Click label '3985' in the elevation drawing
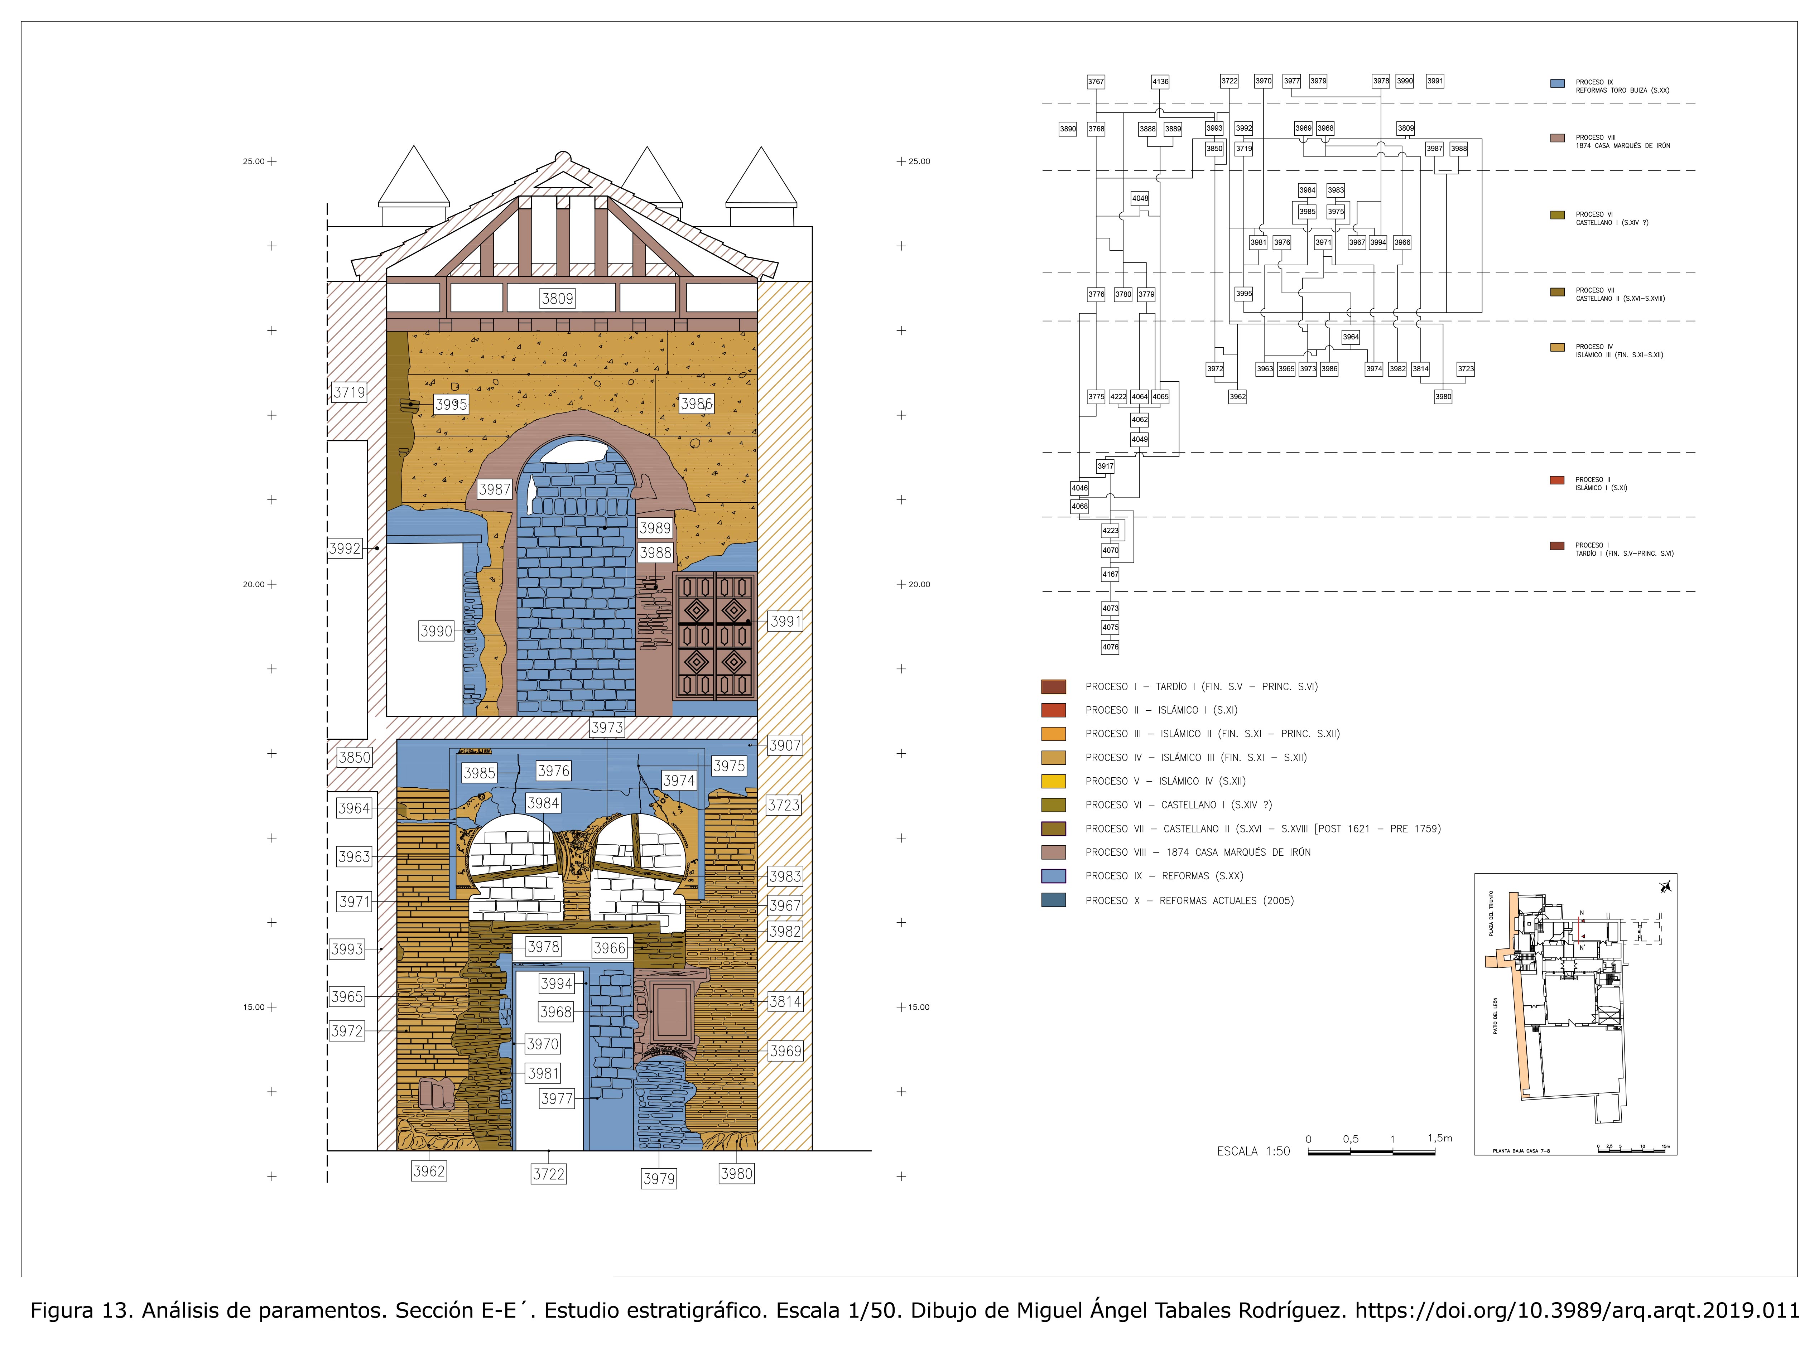1819x1348 pixels. (479, 773)
